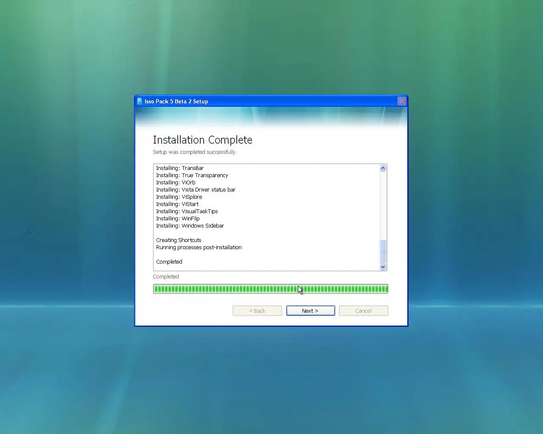The width and height of the screenshot is (543, 434).
Task: Click the setup icon in title bar
Action: pyautogui.click(x=140, y=101)
